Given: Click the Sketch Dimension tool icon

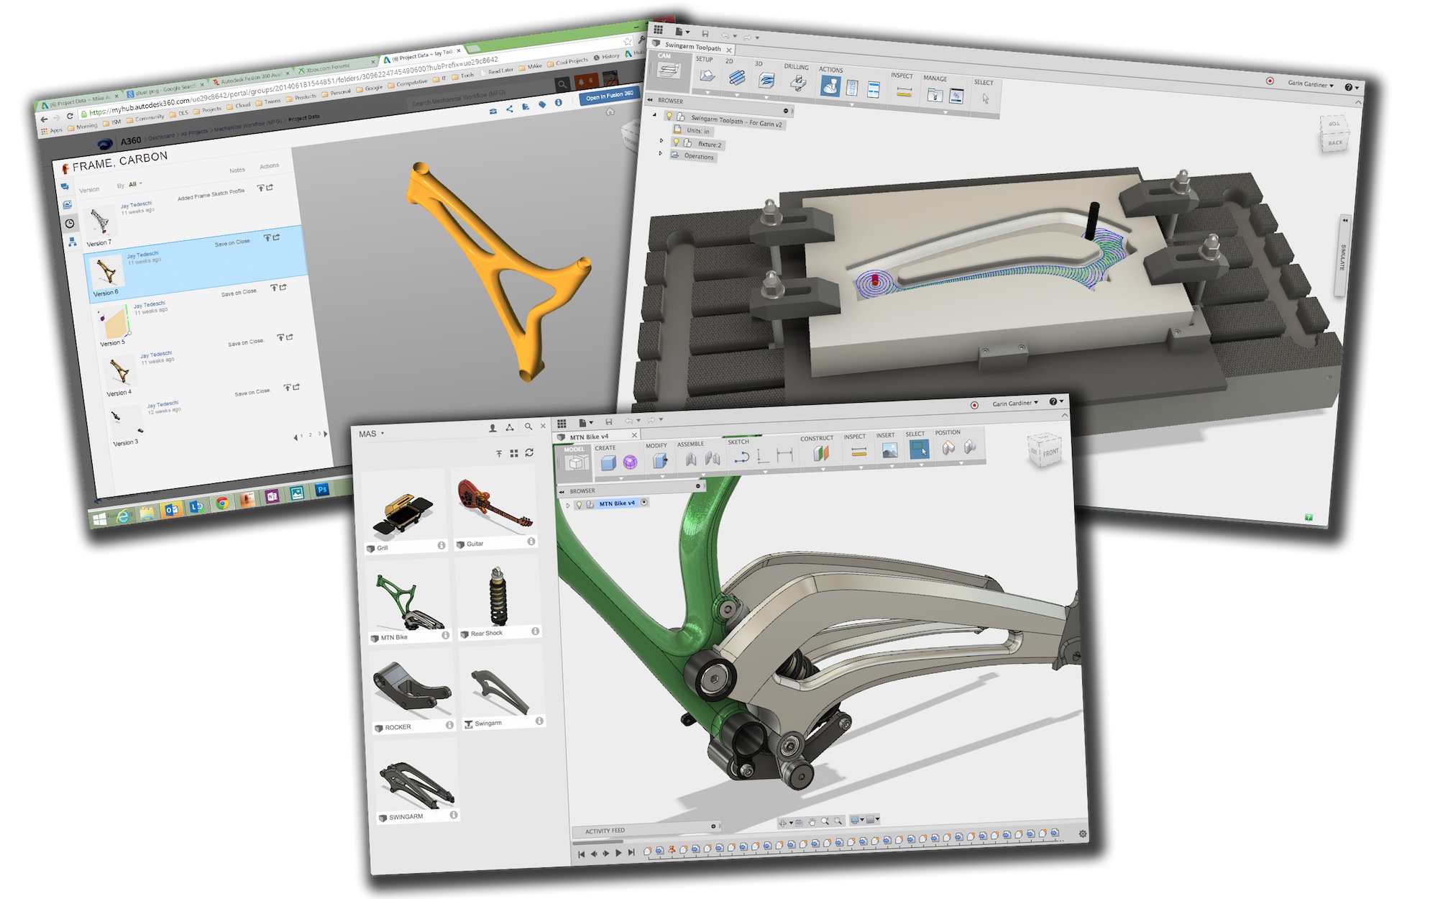Looking at the screenshot, I should click(x=784, y=455).
